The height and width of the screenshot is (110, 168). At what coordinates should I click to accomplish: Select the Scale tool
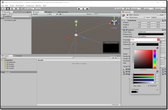[x=16, y=9]
